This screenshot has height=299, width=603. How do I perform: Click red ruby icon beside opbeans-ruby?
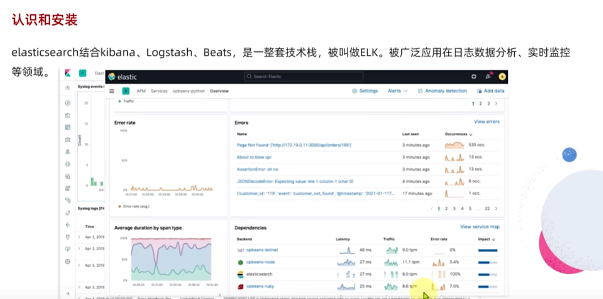[x=240, y=287]
